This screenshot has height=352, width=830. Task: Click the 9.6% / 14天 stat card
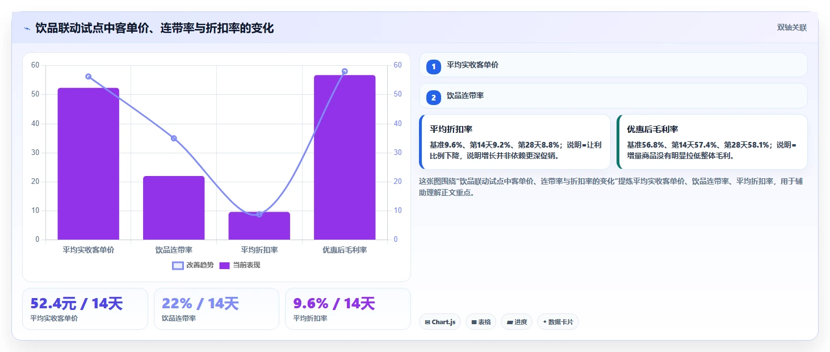(347, 309)
